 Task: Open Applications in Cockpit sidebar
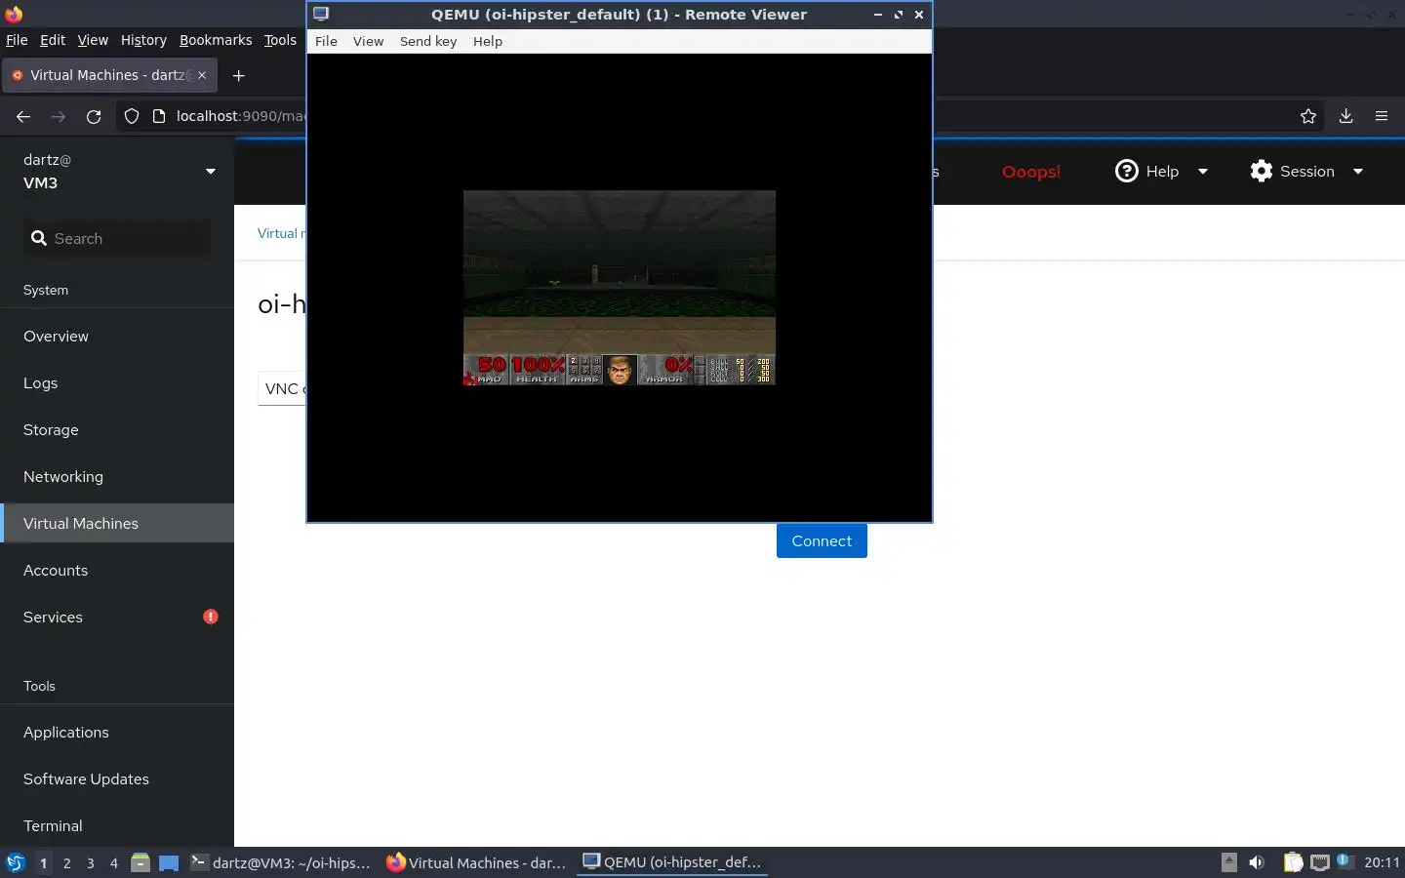point(117,732)
